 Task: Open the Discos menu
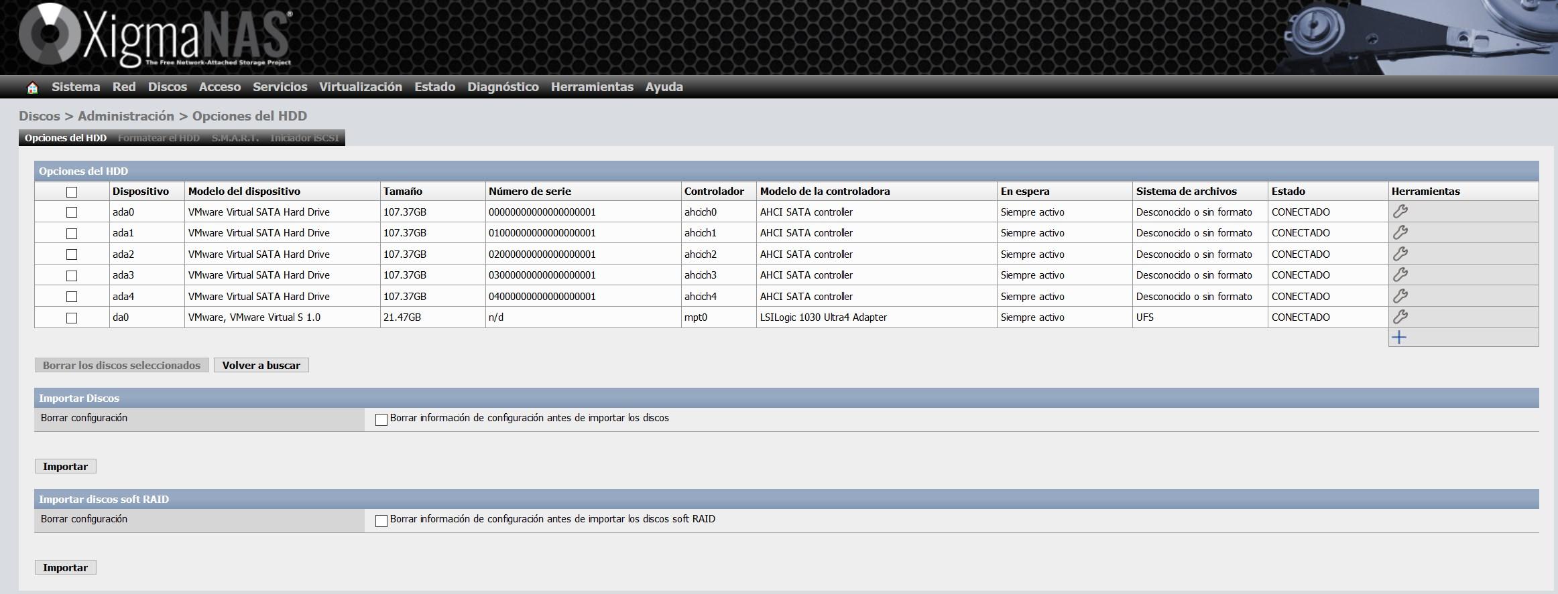pyautogui.click(x=168, y=87)
